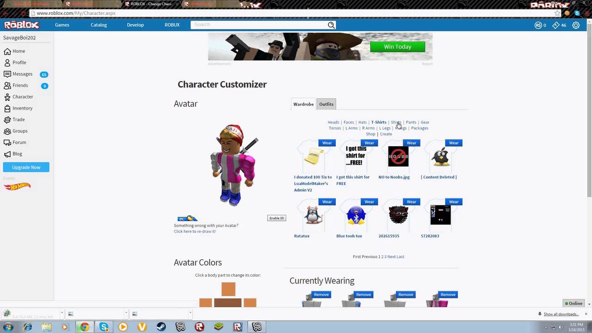Open the Robux balance icon

tap(538, 25)
